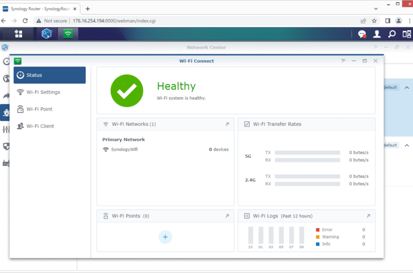Click the Wi-Fi Points header icon
Viewport: 413px width, 273px height.
(105, 216)
